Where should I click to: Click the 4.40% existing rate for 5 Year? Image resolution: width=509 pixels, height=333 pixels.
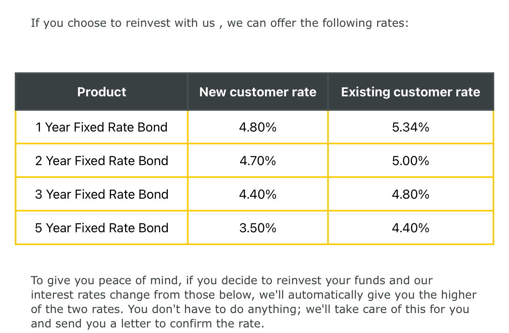click(411, 228)
